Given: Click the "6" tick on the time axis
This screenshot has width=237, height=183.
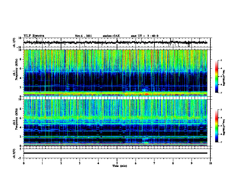Looking at the screenshot, I should (x=136, y=163).
